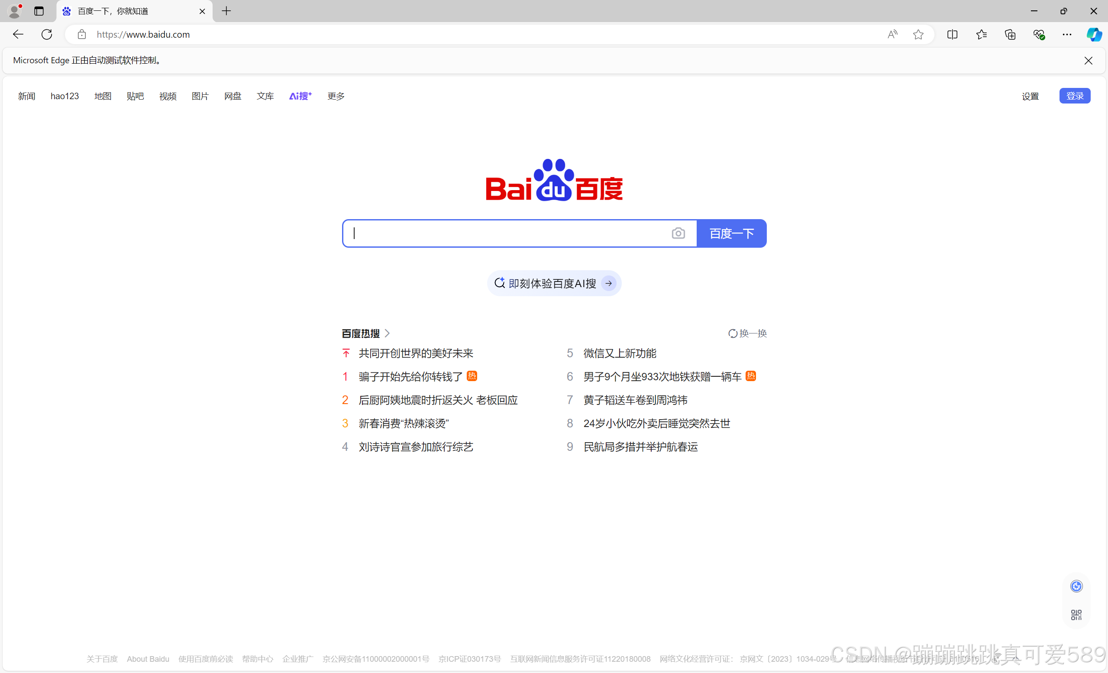Open 刘诗诗官宣参加旅行综艺 story
1108x673 pixels.
[x=416, y=447]
